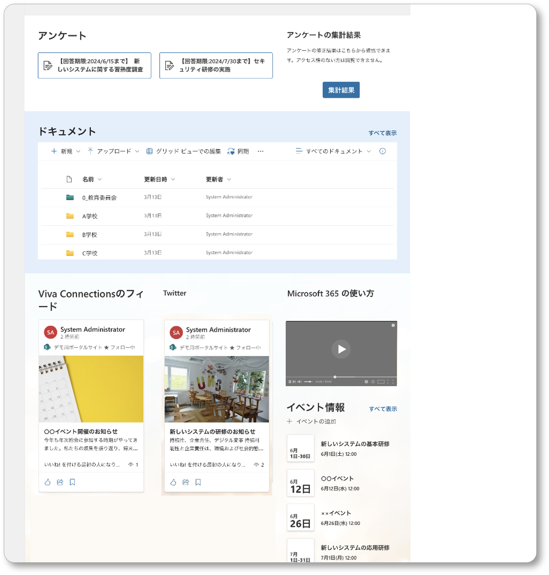Click イベントの追加 to add event
Viewport: 549px width, 575px height.
(311, 422)
